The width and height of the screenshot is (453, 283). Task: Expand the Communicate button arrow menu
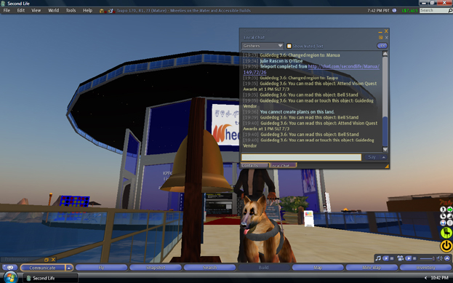pos(69,268)
